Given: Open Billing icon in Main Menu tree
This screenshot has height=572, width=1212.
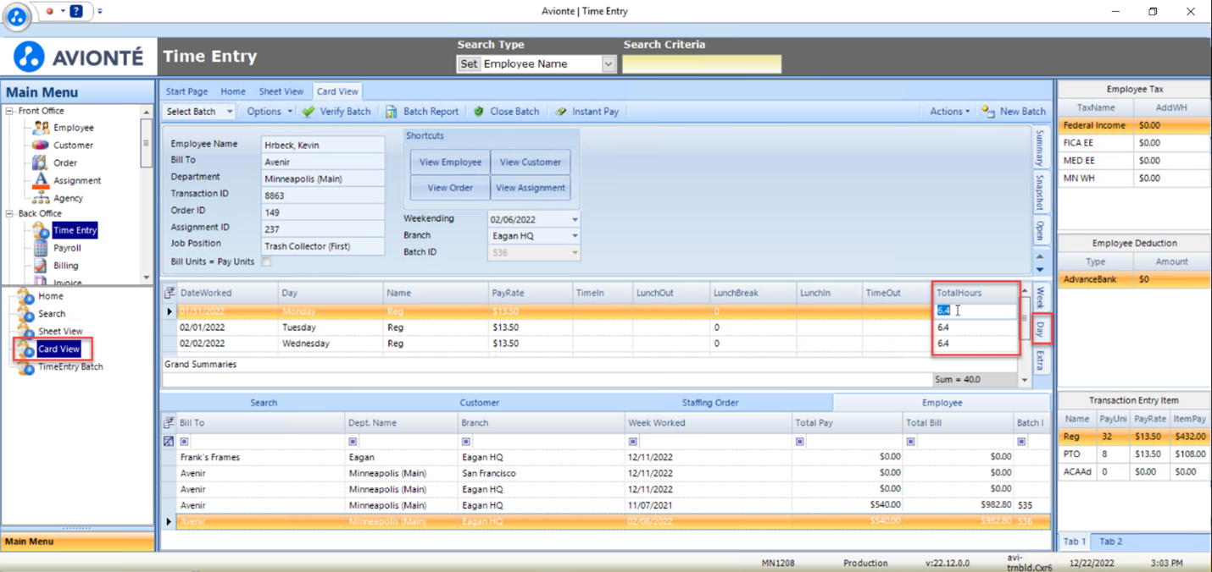Looking at the screenshot, I should tap(40, 266).
